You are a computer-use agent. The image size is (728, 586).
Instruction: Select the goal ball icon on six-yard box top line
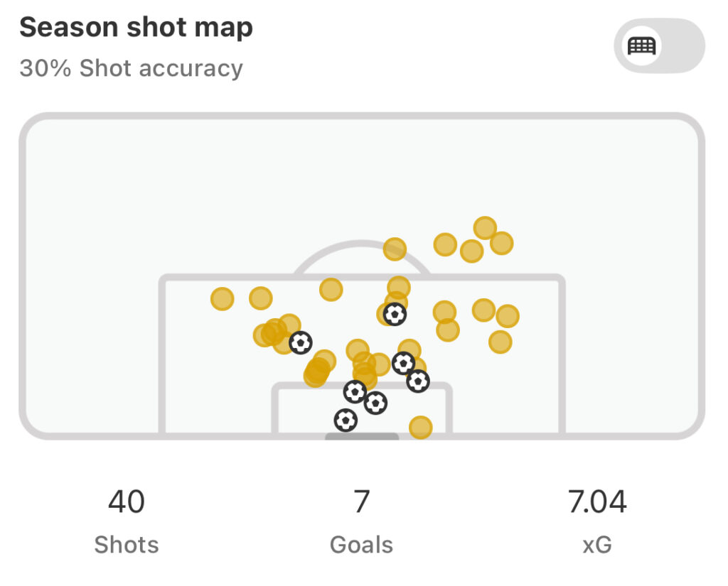click(x=355, y=391)
